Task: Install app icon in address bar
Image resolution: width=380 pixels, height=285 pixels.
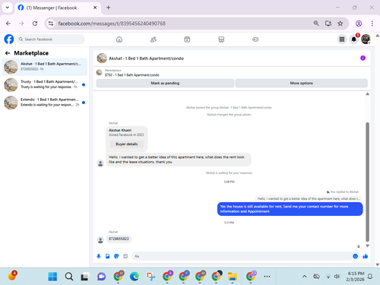Action: pos(328,24)
